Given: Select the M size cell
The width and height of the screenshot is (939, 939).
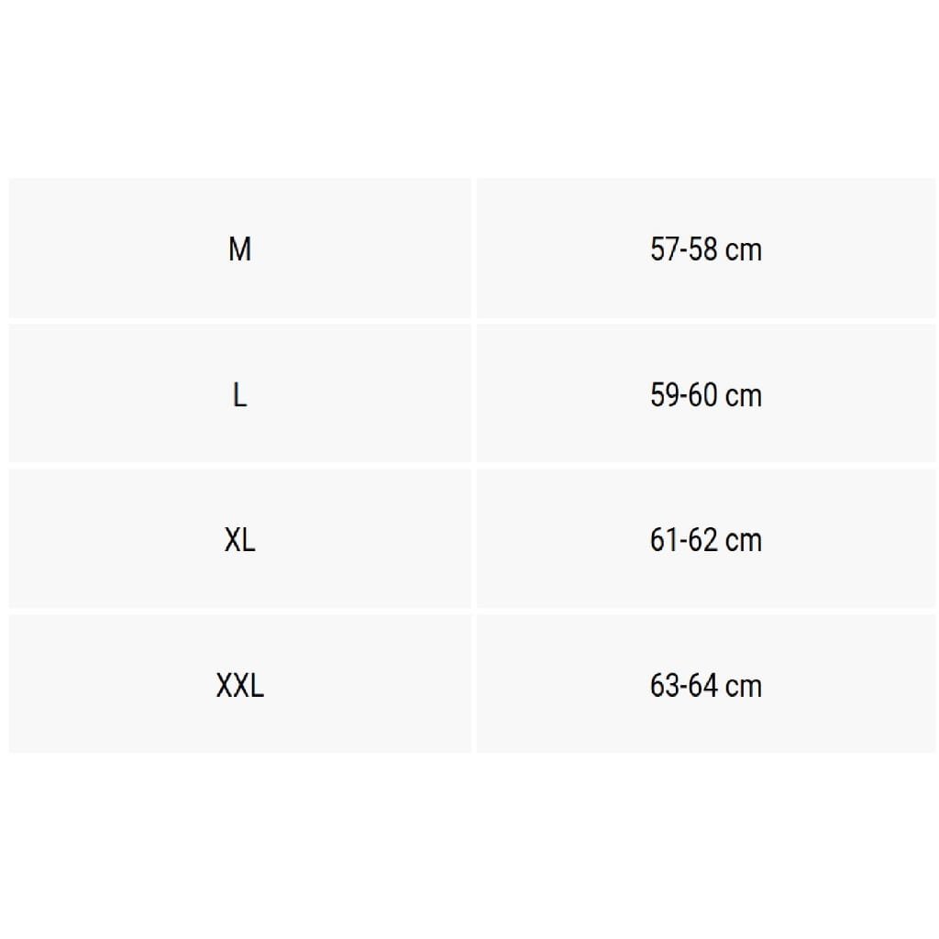Looking at the screenshot, I should (x=239, y=248).
